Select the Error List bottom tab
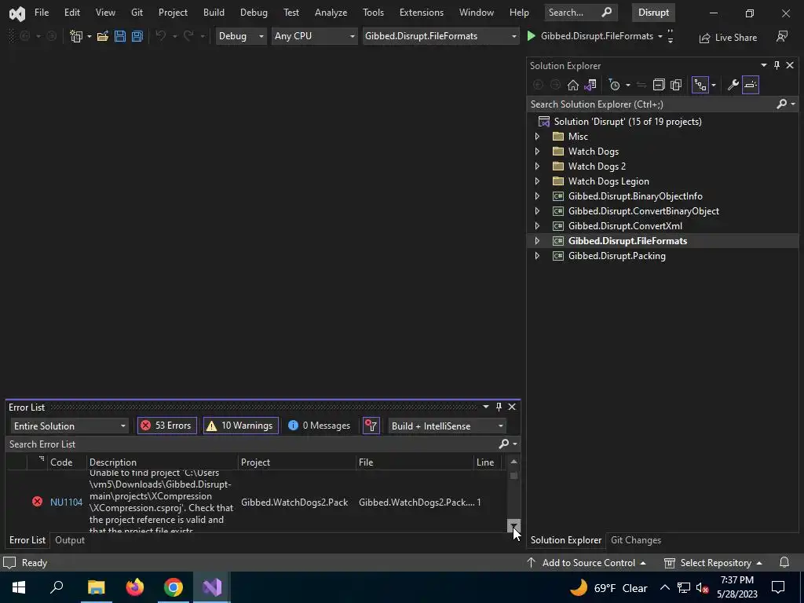The image size is (804, 603). point(27,540)
